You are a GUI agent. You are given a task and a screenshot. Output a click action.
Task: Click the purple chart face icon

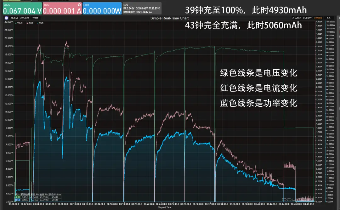tap(6, 18)
